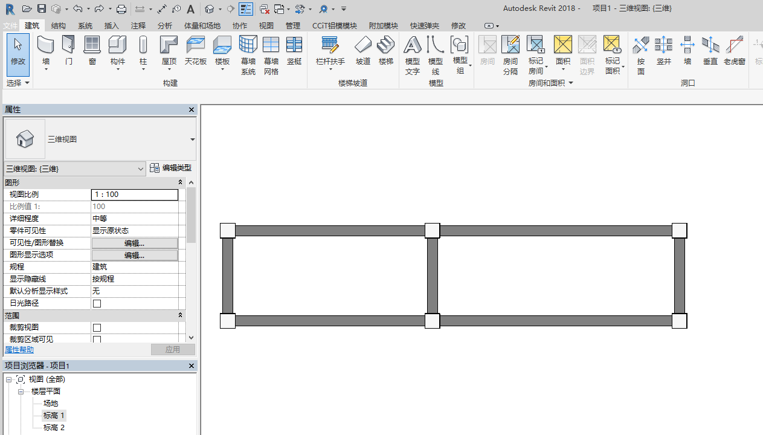Toggle the 裁剪区域可见 checkbox
The width and height of the screenshot is (763, 435).
97,340
